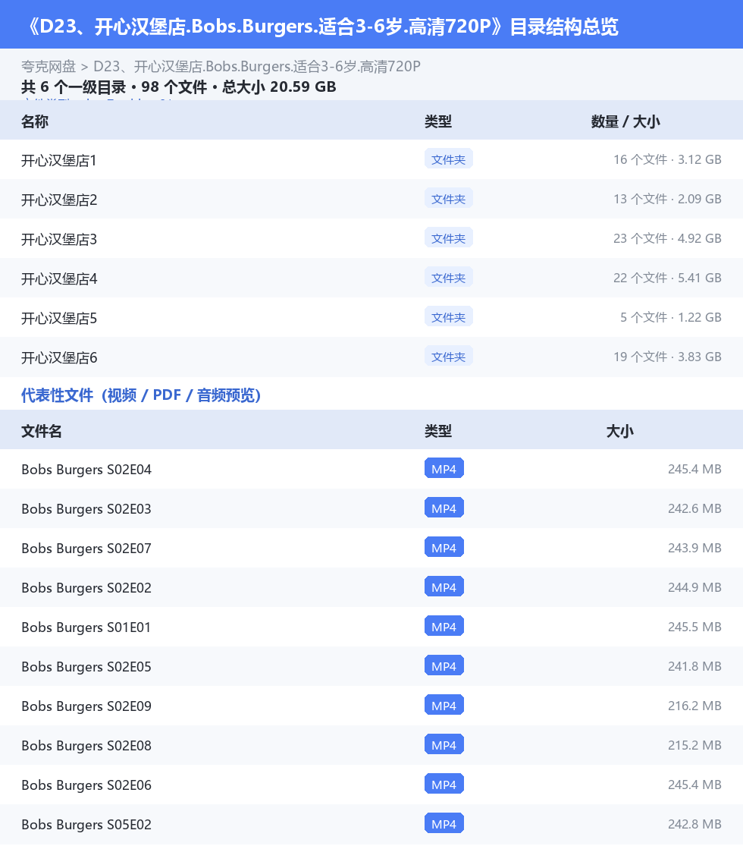
Task: Click file Bobs Burgers S02E03
Action: [86, 508]
